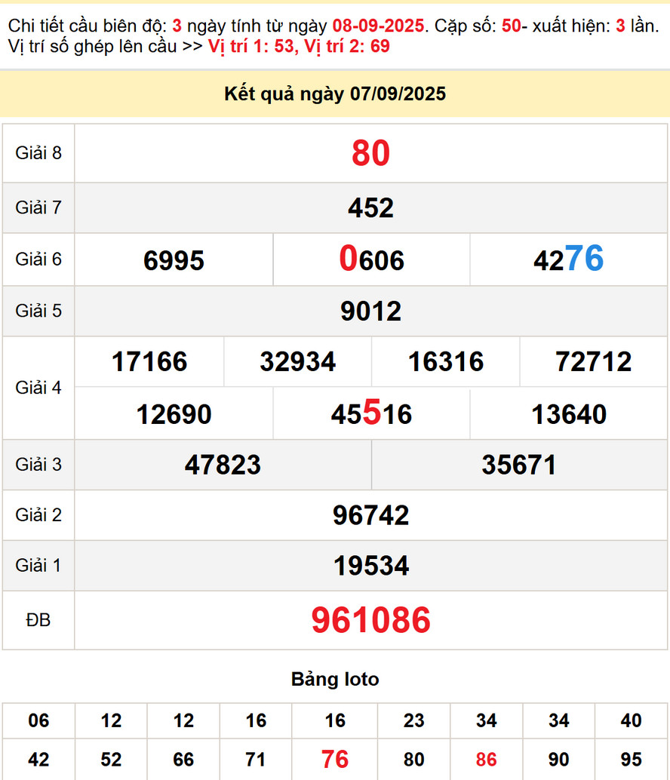Viewport: 670px width, 780px height.
Task: Click the Giải 6 number 4276
Action: pos(568,260)
